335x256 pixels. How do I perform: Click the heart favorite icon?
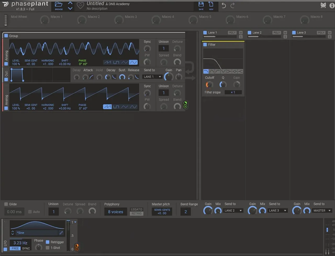(80, 6)
